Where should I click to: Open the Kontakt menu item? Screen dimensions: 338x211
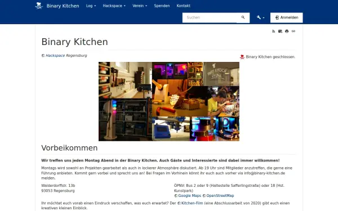183,6
